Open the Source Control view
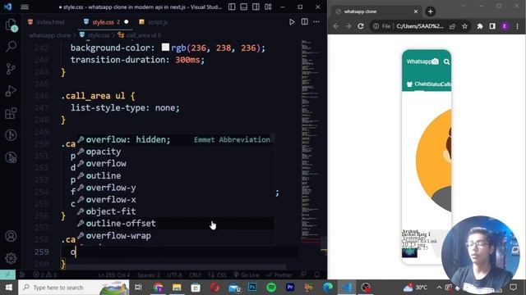526x295 pixels. 11,69
